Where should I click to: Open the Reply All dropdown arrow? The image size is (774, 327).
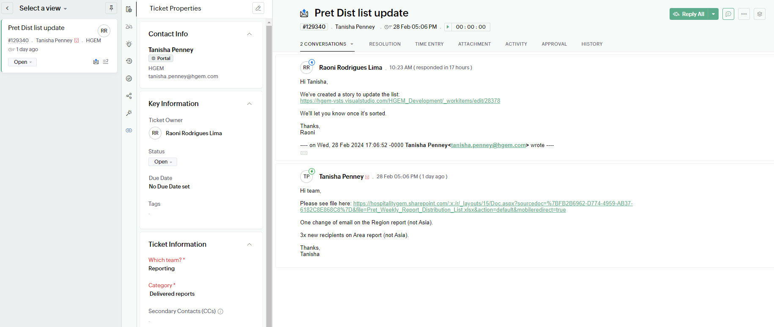(714, 14)
